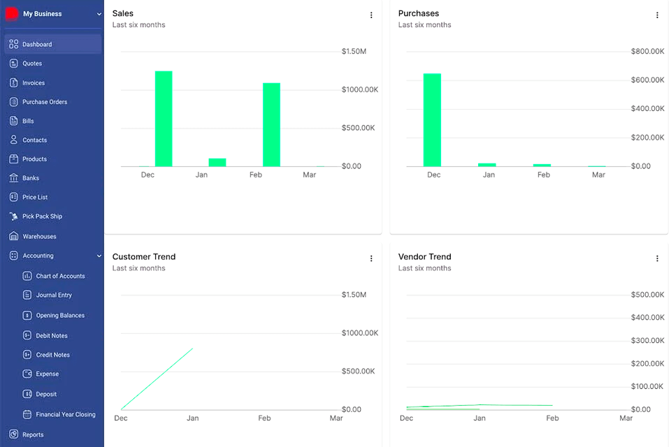
Task: Open Bills from the sidebar icon
Action: click(x=15, y=120)
